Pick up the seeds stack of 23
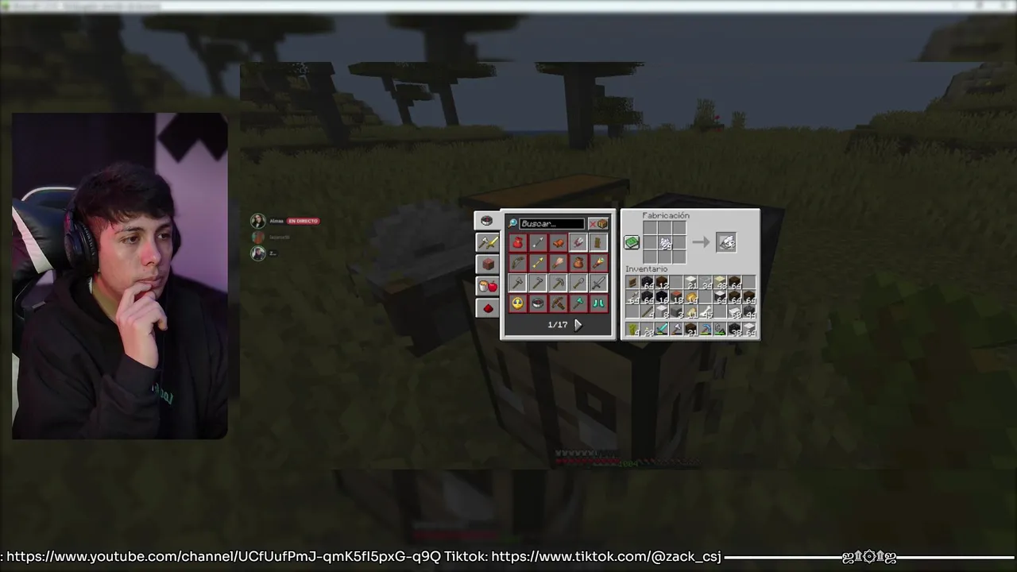This screenshot has height=572, width=1017. [648, 329]
